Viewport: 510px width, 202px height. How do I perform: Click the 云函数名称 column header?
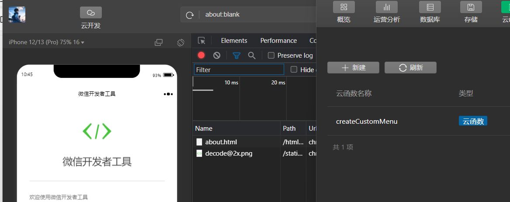pos(354,94)
